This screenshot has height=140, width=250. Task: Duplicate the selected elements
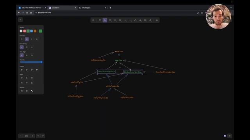click(22, 91)
